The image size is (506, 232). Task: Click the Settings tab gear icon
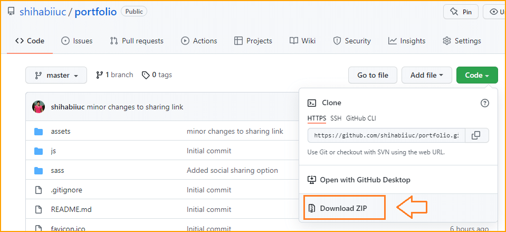(x=446, y=41)
